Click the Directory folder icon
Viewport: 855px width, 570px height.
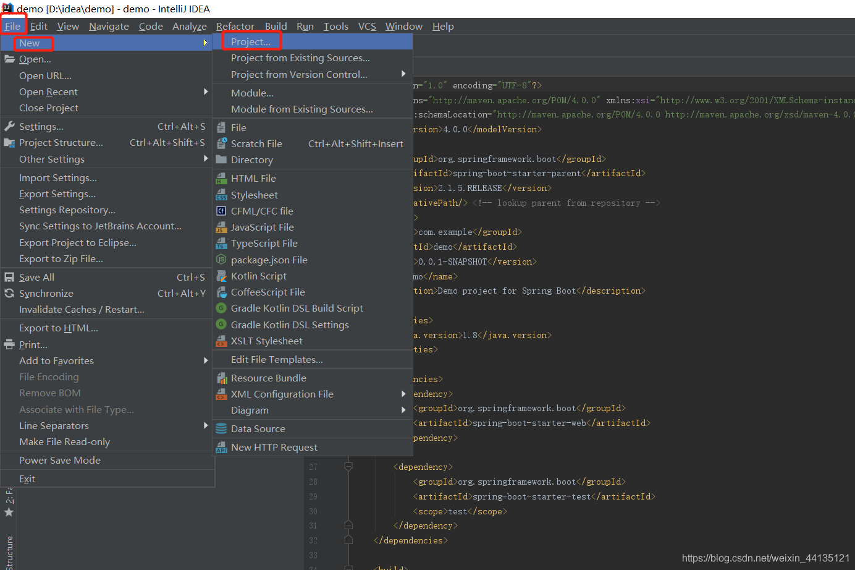click(x=221, y=160)
